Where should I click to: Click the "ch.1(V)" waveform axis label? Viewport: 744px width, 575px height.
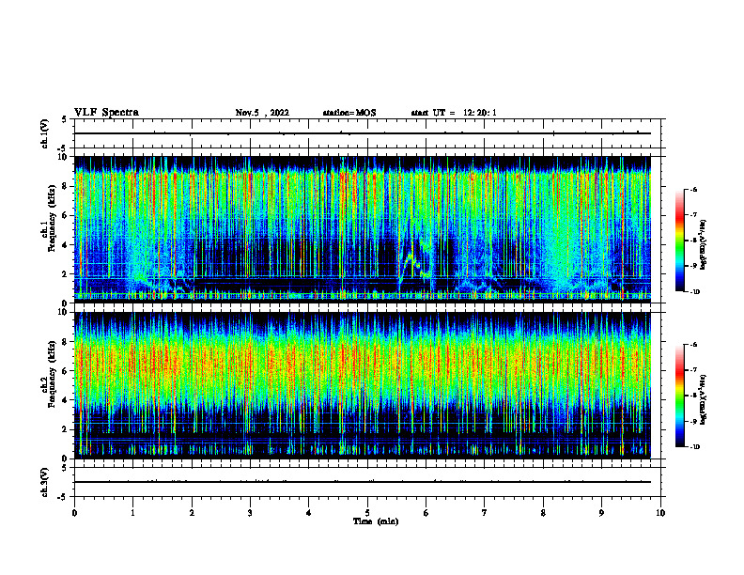click(x=44, y=133)
